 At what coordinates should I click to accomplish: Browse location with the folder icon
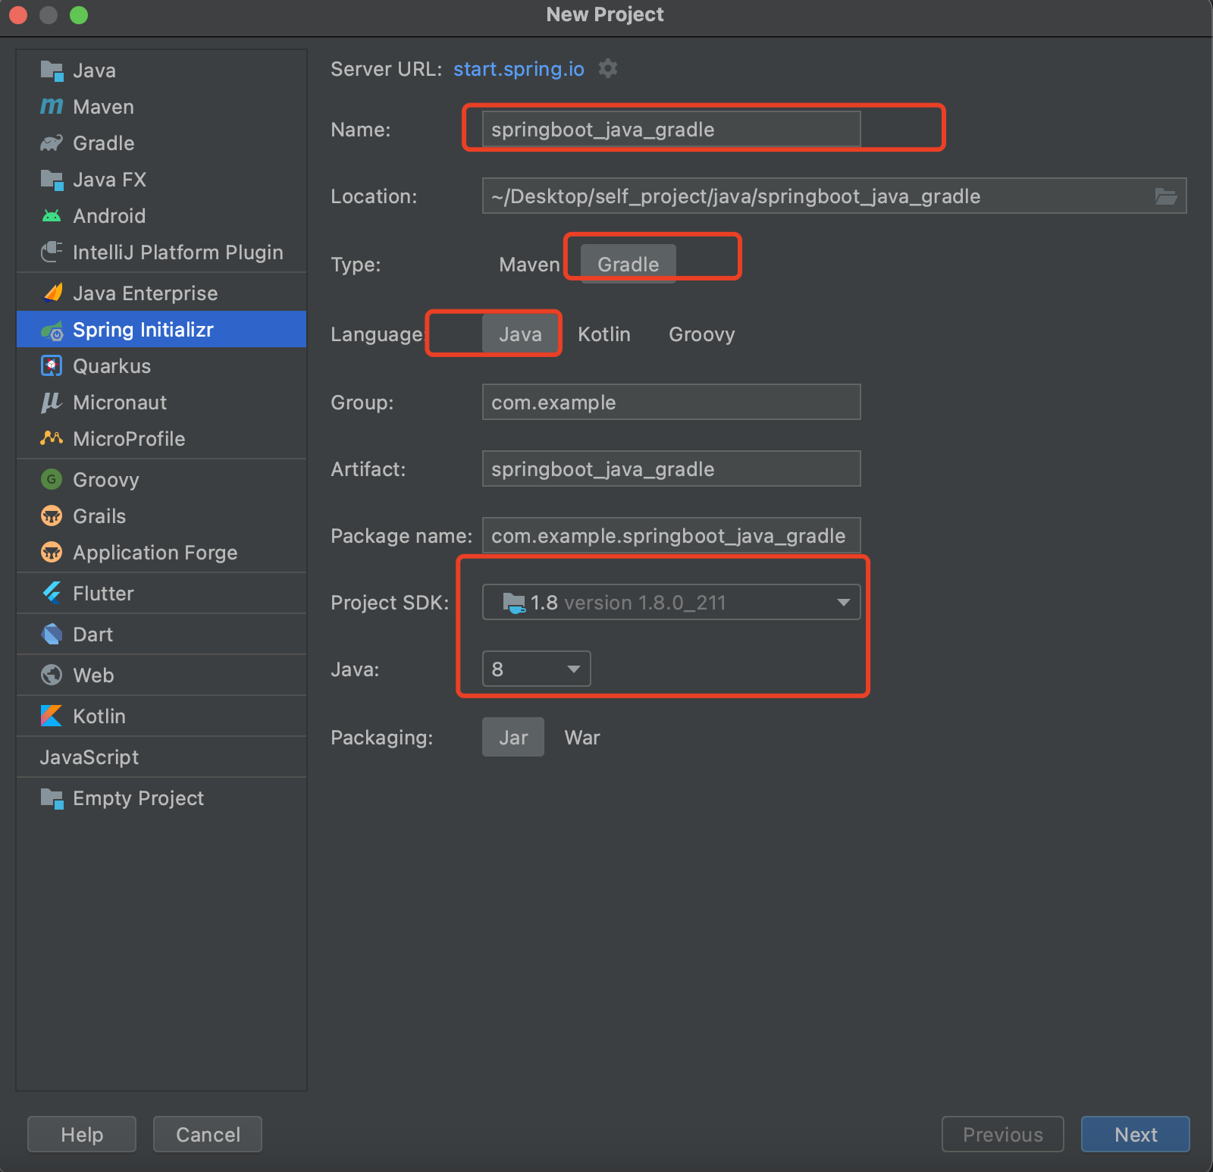(x=1165, y=196)
